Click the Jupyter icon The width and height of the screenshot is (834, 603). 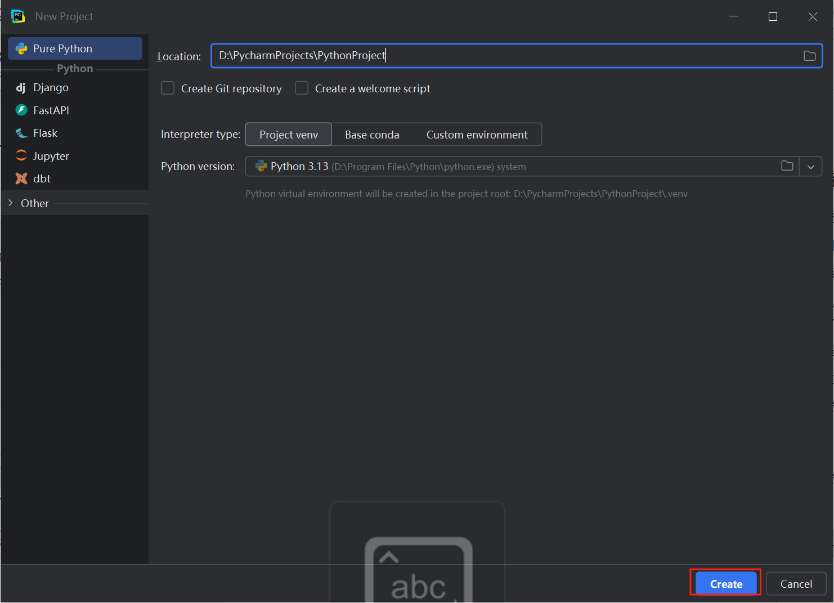click(x=21, y=155)
